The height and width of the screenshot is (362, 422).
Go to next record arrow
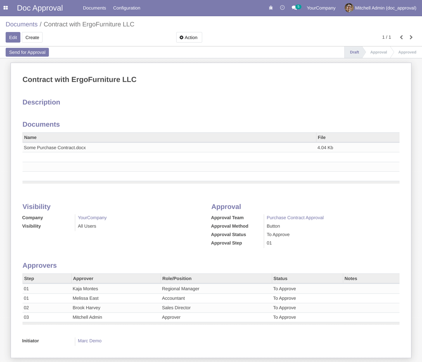point(411,37)
